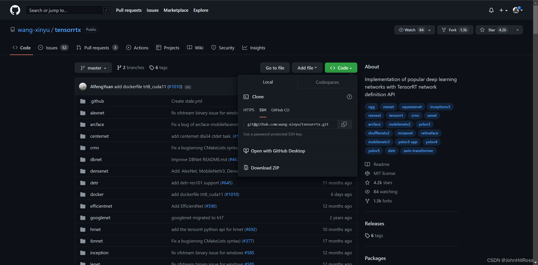The image size is (538, 265).
Task: Select the GitHub CLI clone option
Action: click(x=280, y=110)
